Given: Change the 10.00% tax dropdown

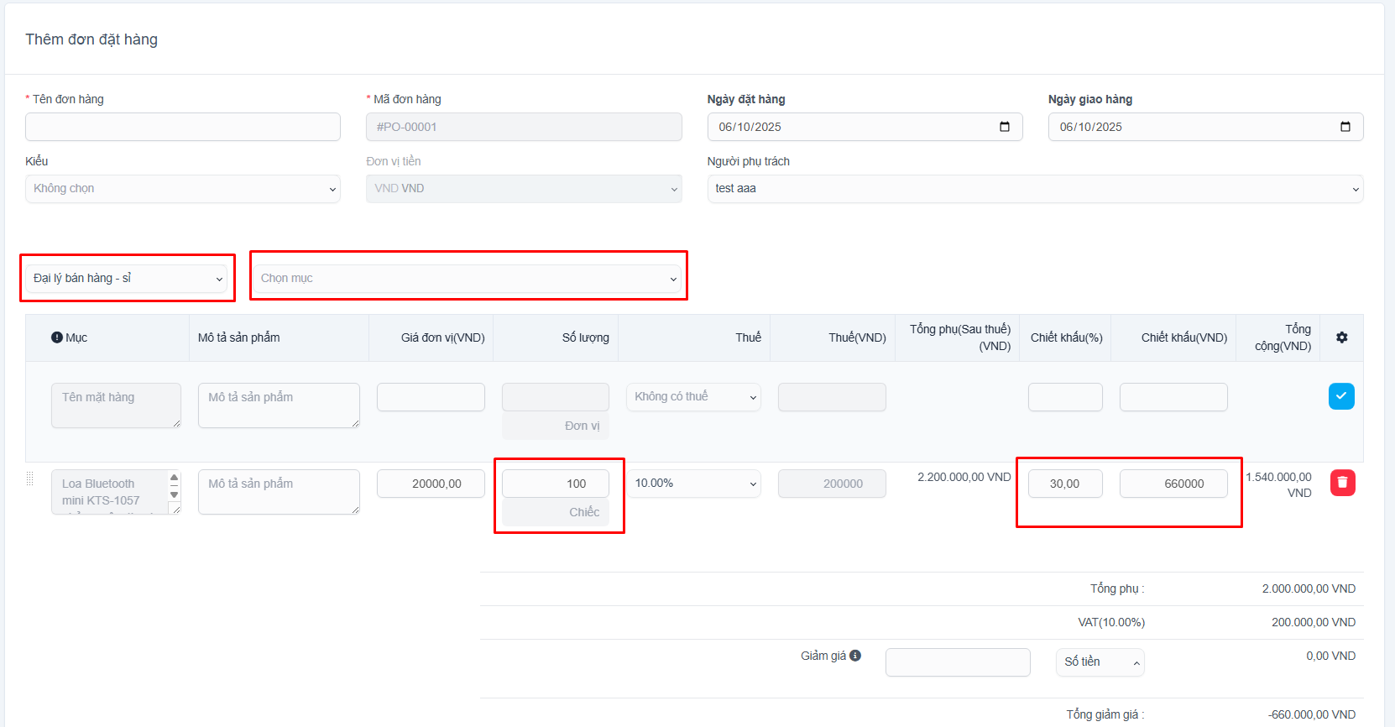Looking at the screenshot, I should pyautogui.click(x=693, y=484).
